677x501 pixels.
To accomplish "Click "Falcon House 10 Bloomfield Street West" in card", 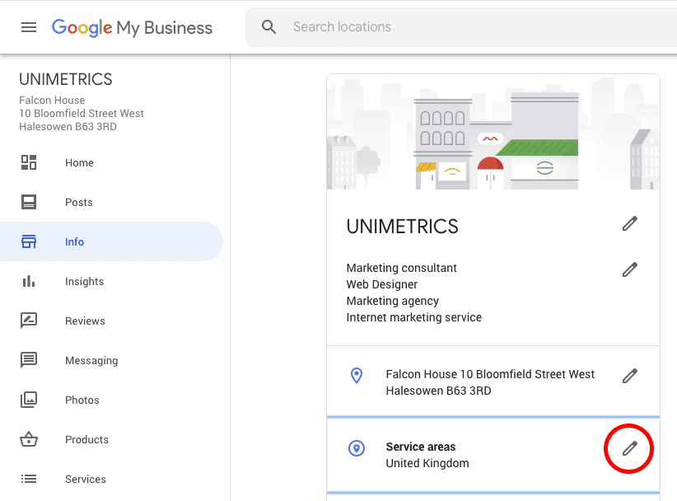I will tap(491, 374).
